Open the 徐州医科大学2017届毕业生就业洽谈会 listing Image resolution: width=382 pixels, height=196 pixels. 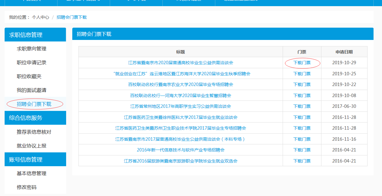coord(180,117)
